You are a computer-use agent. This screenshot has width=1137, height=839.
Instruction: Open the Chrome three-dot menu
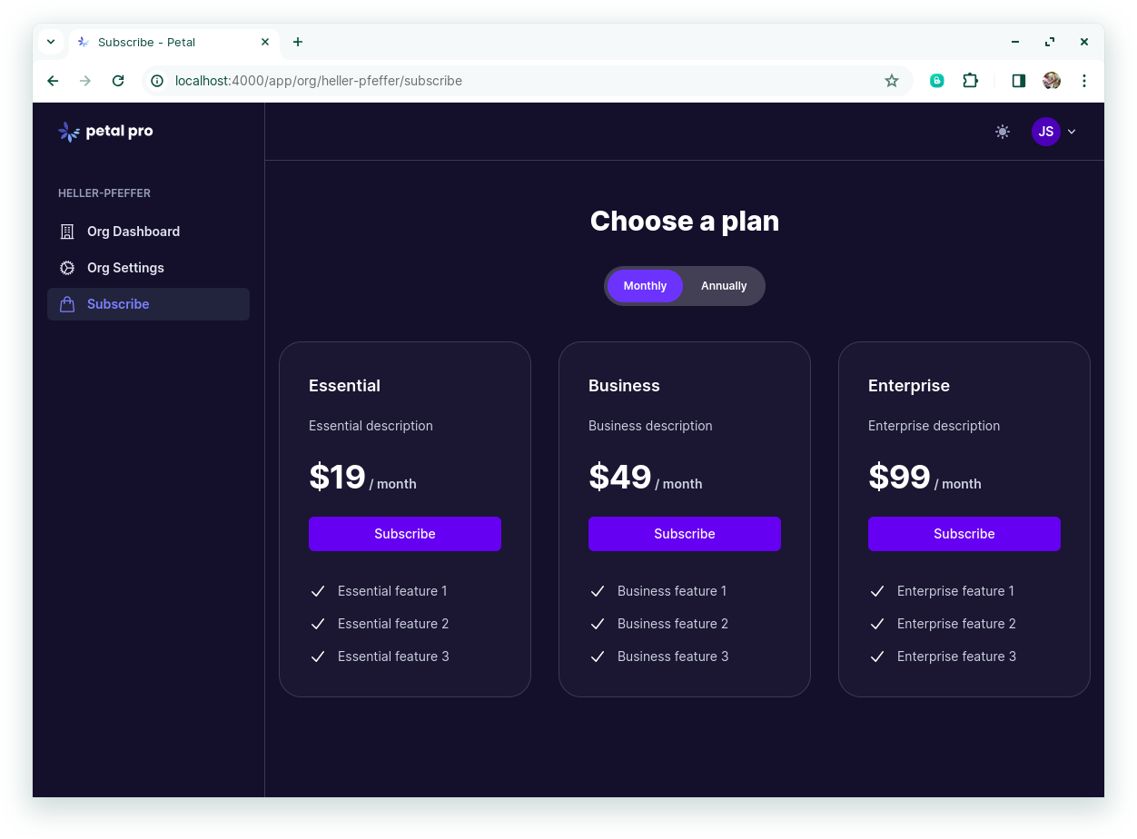click(x=1084, y=81)
